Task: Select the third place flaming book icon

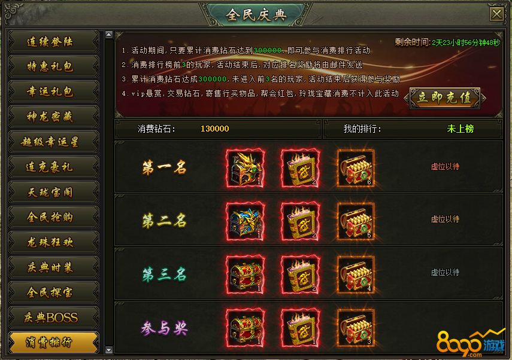Action: pyautogui.click(x=301, y=274)
